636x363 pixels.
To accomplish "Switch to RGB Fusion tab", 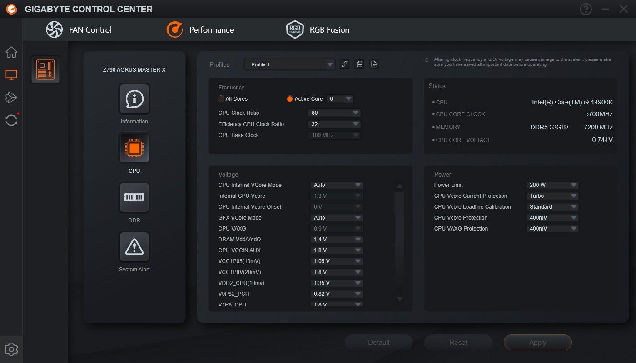I will (x=318, y=29).
